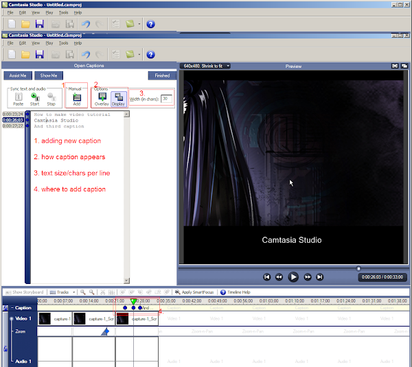The height and width of the screenshot is (367, 412).
Task: Open the produce button dropdown arrow
Action: [139, 54]
